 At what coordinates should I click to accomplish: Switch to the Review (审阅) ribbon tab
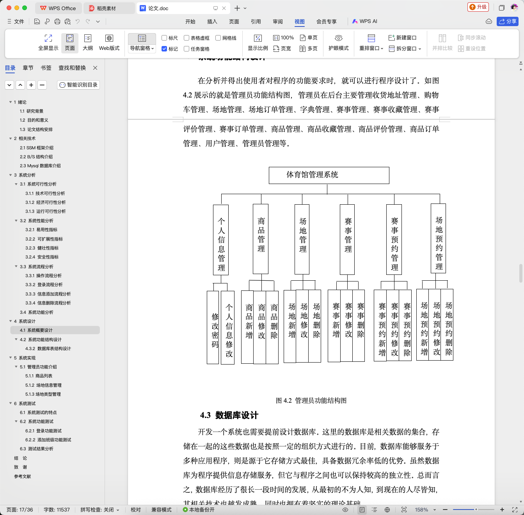coord(278,21)
